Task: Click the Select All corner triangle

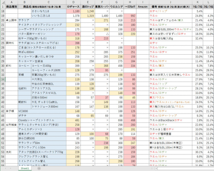Action: (x=3, y=2)
